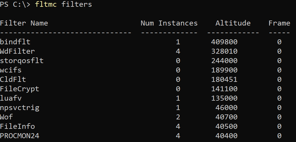
Task: Select the Num Instances column header
Action: click(169, 23)
